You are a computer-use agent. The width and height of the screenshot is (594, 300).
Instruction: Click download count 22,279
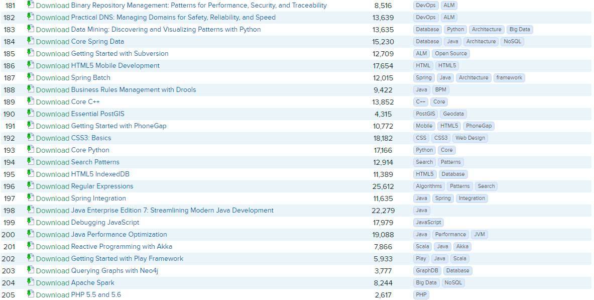click(x=383, y=211)
